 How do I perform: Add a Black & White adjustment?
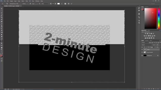click(x=148, y=36)
